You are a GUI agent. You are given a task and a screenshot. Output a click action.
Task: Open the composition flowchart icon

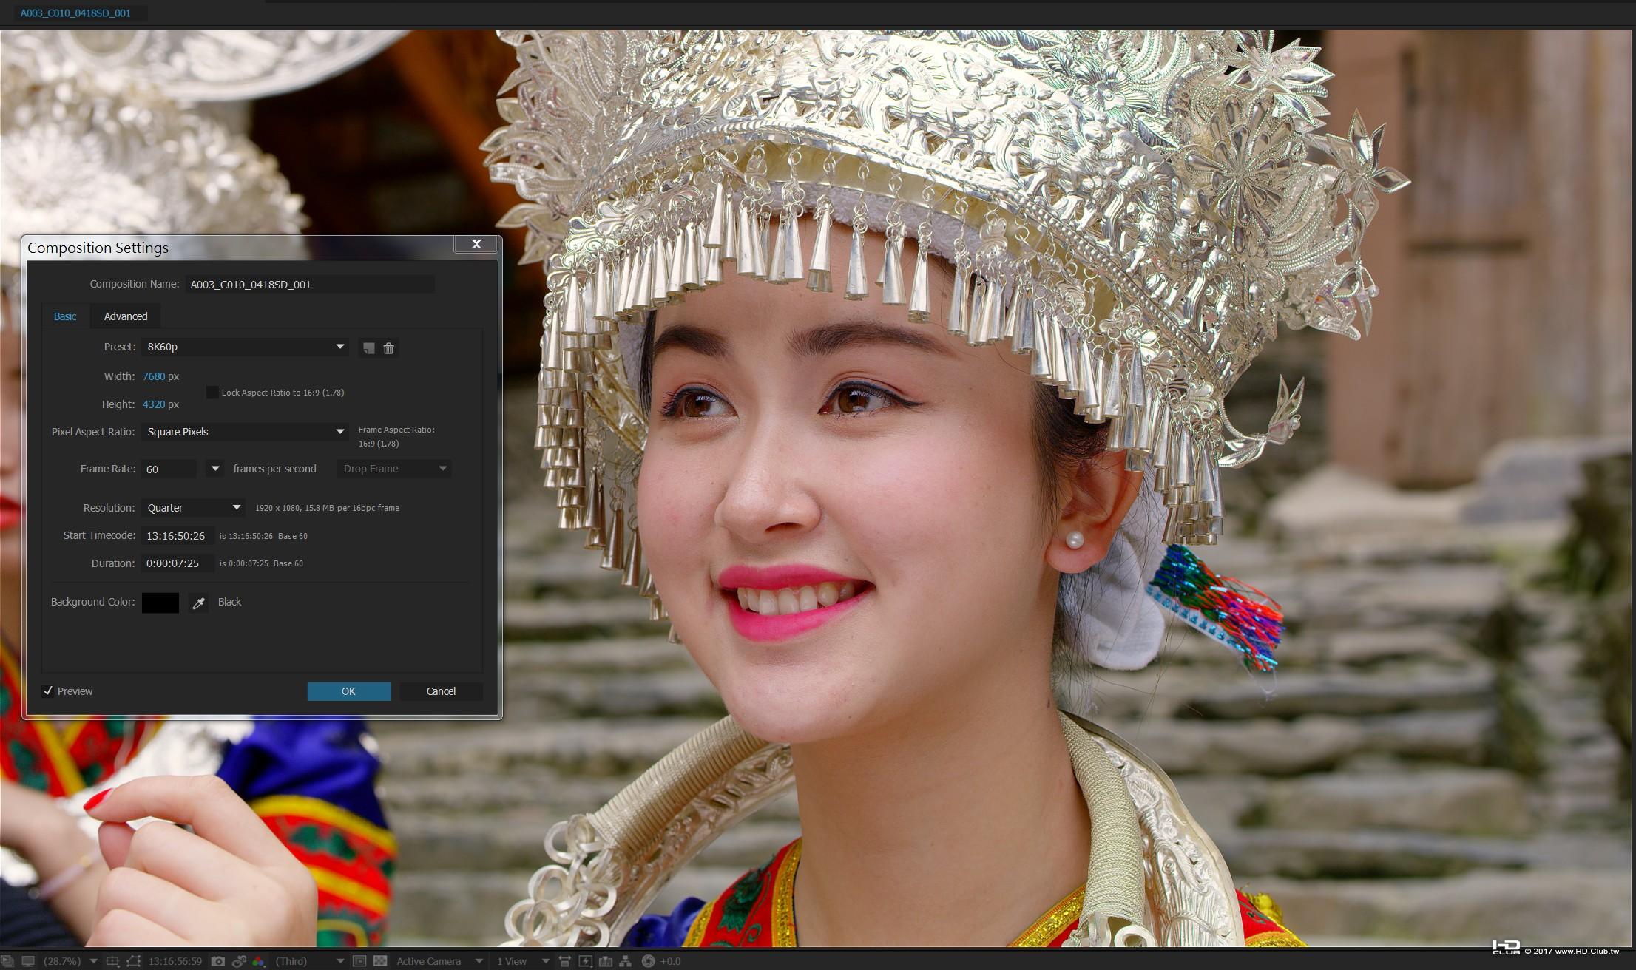click(x=626, y=961)
